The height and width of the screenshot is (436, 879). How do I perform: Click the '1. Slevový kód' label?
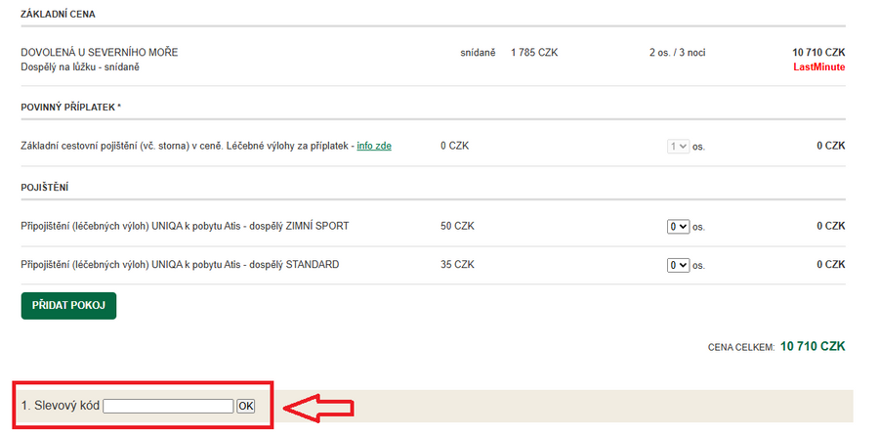point(61,406)
